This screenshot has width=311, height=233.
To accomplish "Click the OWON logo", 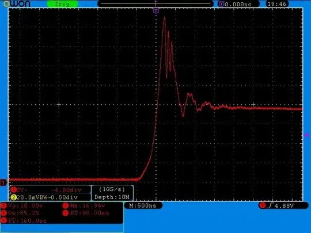I will [x=17, y=4].
